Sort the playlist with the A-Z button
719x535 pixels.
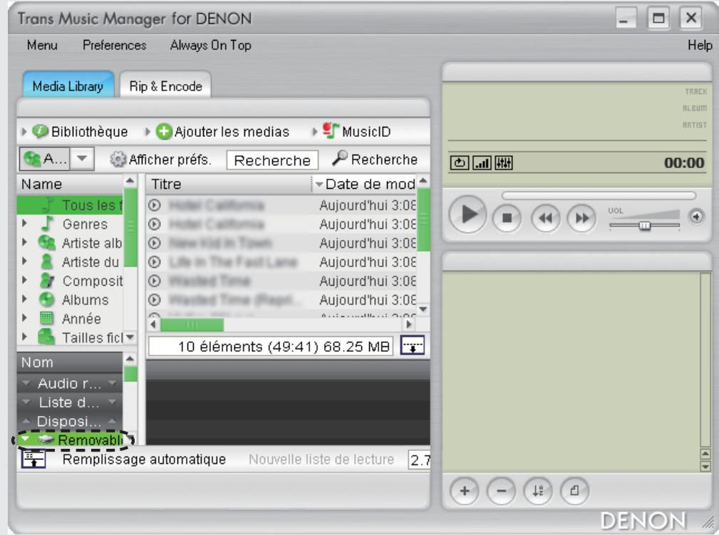(538, 491)
